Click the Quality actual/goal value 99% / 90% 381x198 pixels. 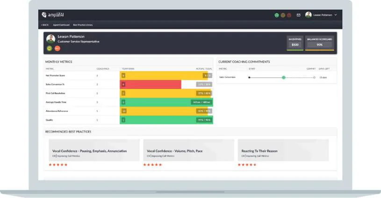click(204, 120)
